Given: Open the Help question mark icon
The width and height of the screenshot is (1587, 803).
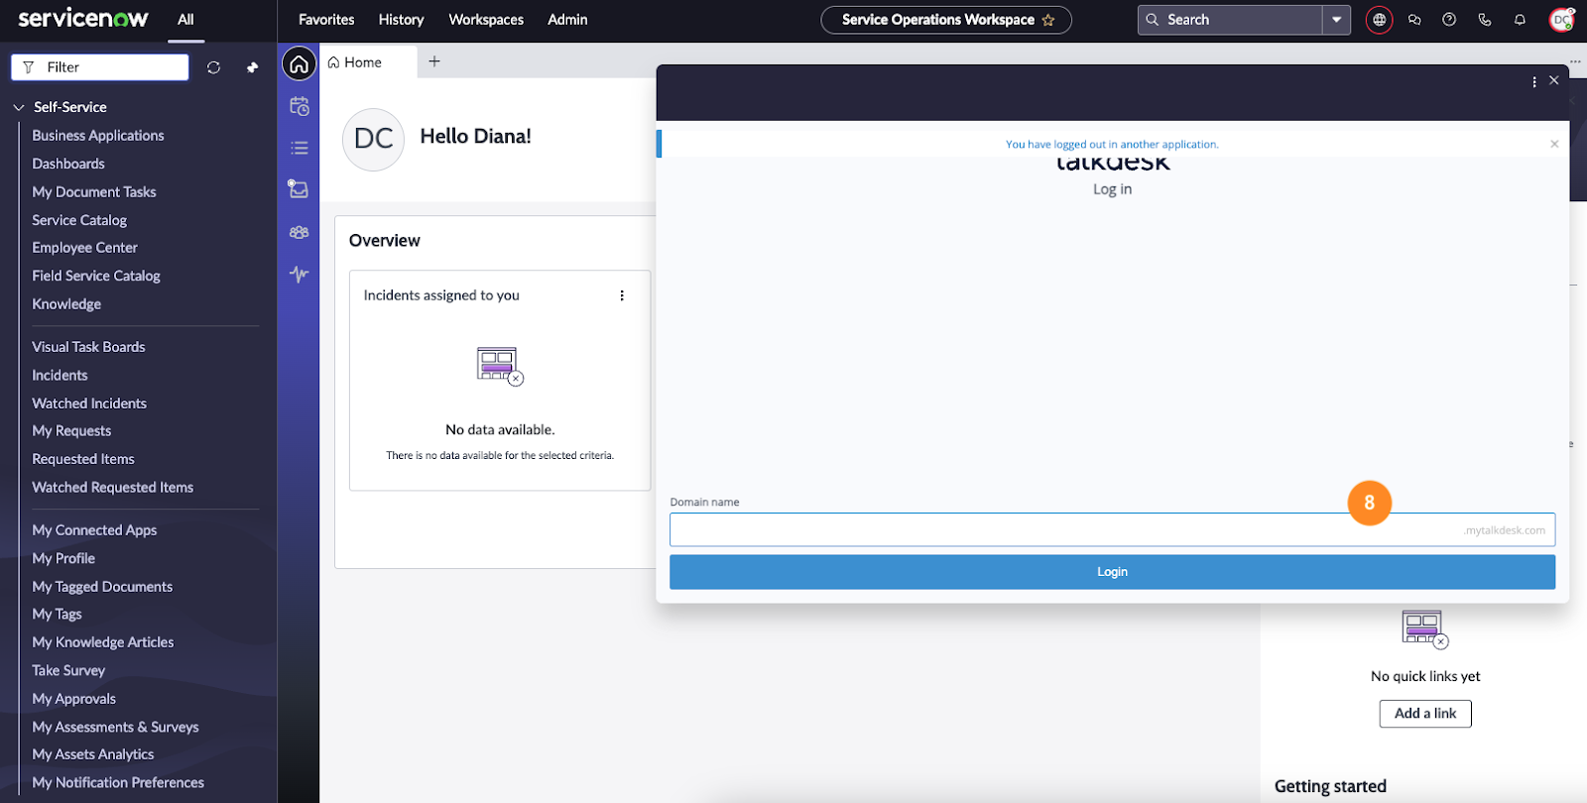Looking at the screenshot, I should click(1449, 20).
